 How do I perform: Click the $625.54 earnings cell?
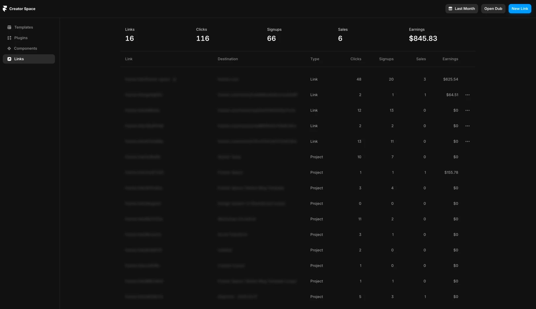[x=451, y=79]
